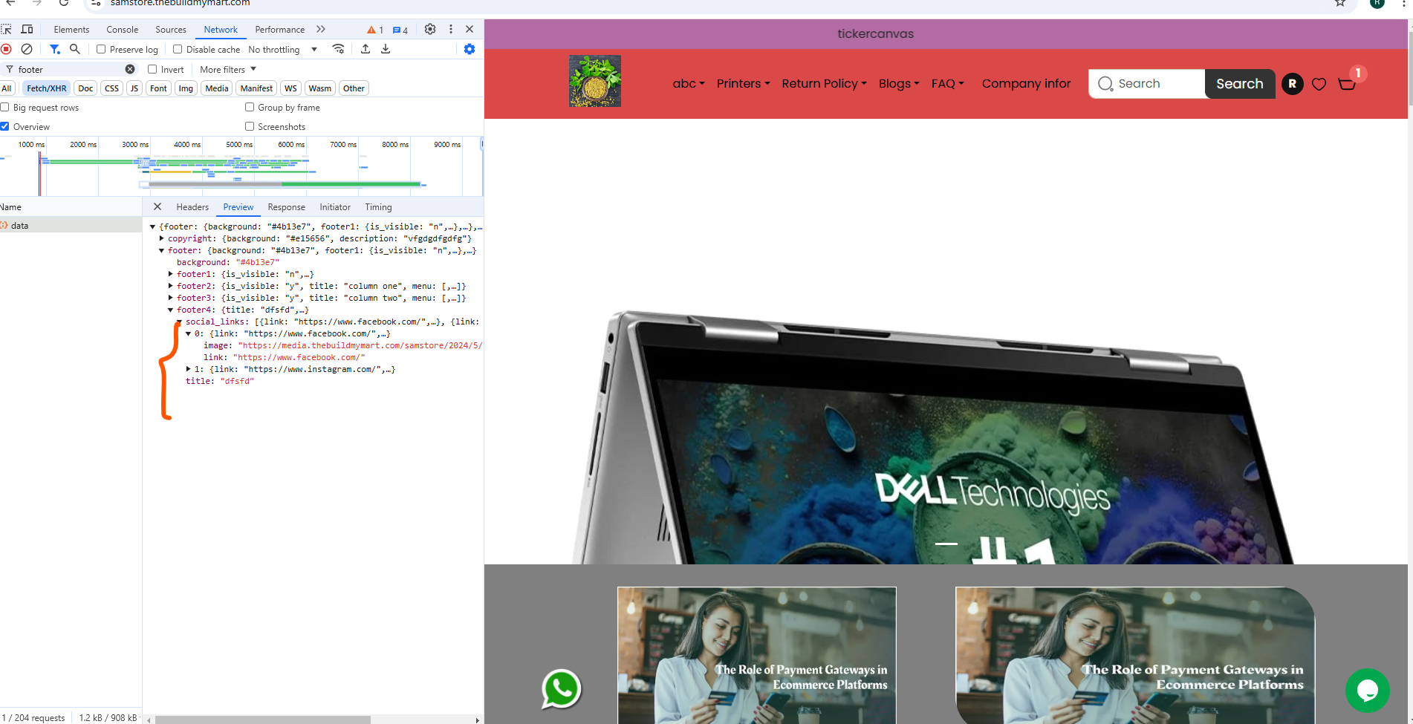Viewport: 1413px width, 724px height.
Task: Open the Timing tab
Action: (x=378, y=207)
